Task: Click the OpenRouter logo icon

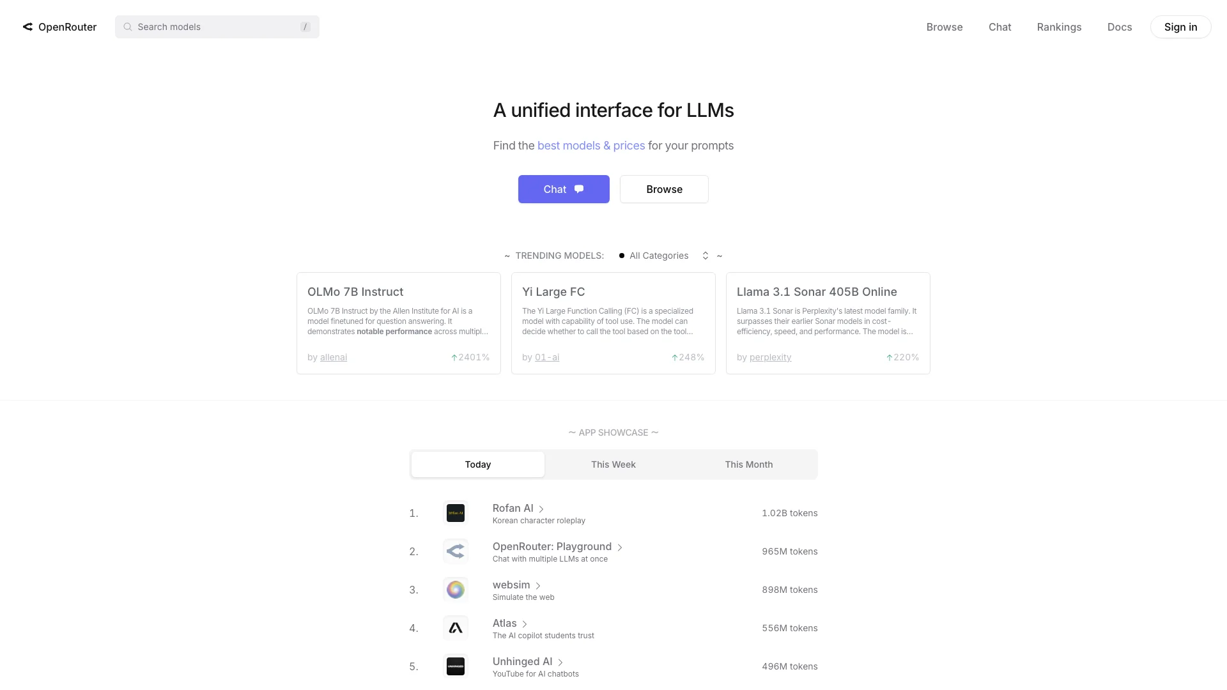Action: click(x=27, y=27)
